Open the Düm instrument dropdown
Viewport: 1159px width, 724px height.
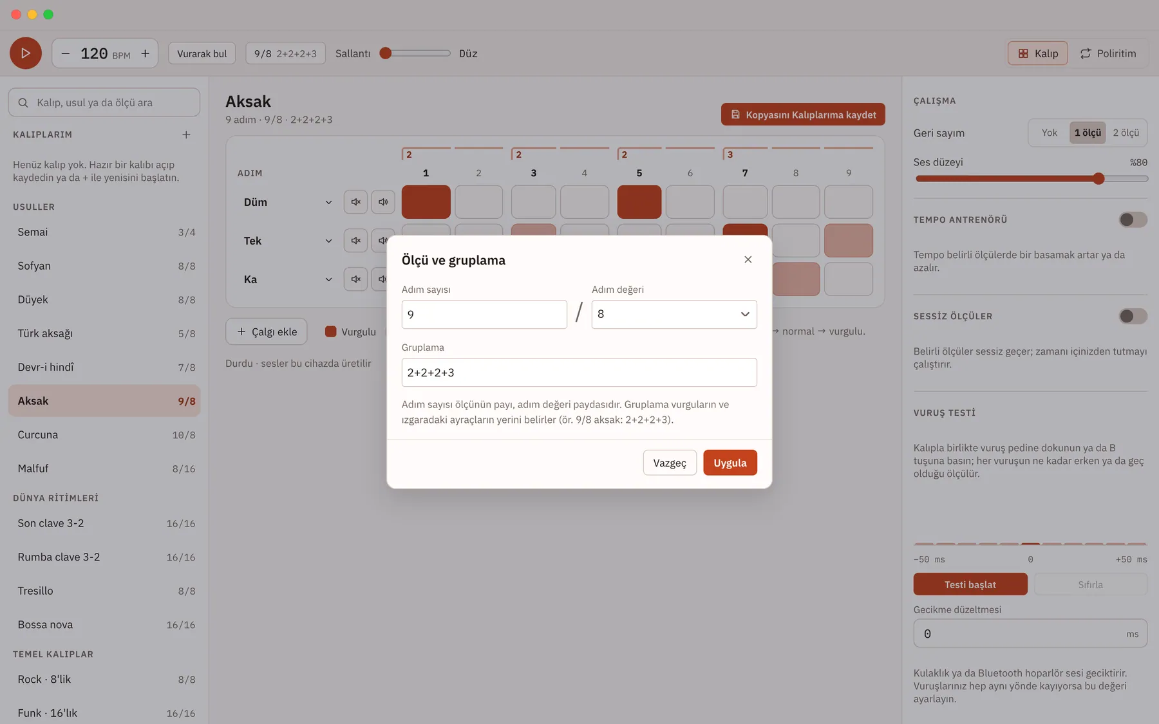(288, 202)
